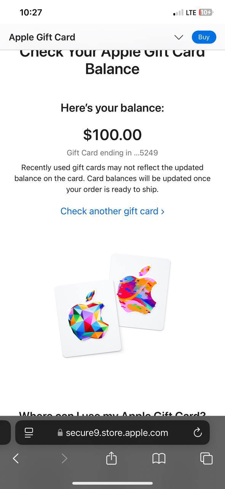Image resolution: width=225 pixels, height=489 pixels.
Task: Tap the secure9.store.apple.com address field
Action: (x=112, y=432)
